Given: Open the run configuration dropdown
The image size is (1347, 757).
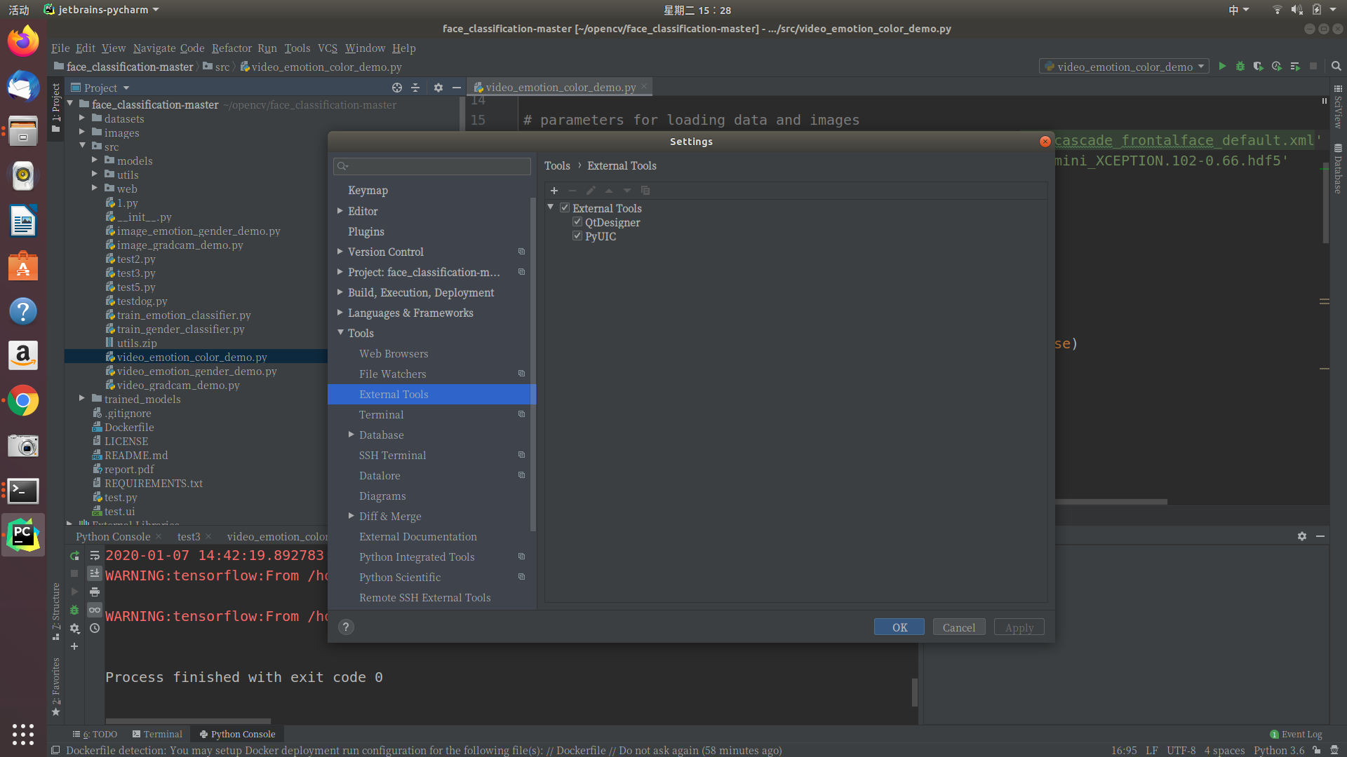Looking at the screenshot, I should tap(1124, 67).
